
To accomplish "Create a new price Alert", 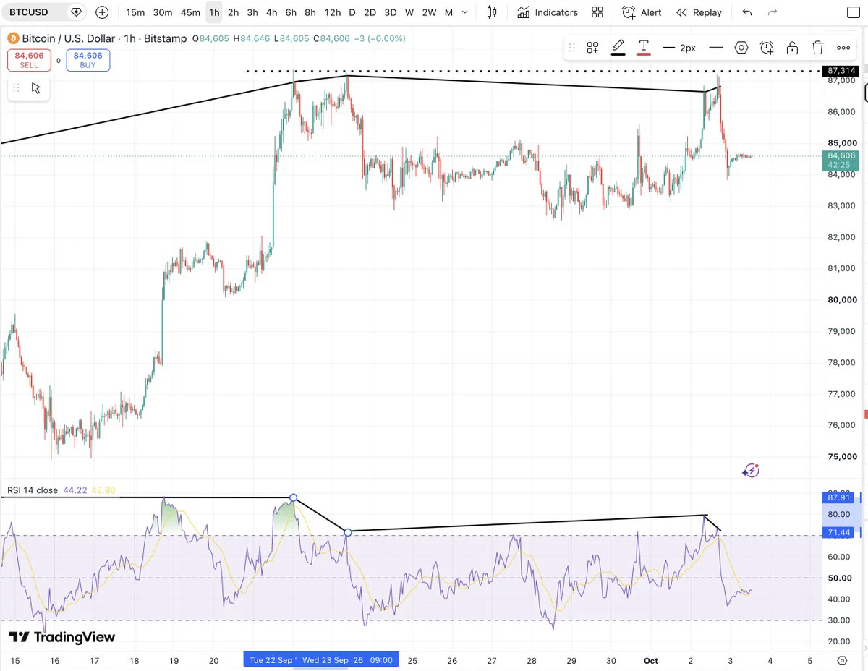I will 642,12.
